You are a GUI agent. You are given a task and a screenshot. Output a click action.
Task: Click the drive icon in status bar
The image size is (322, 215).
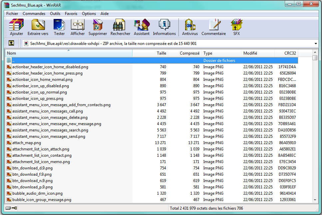click(x=8, y=208)
